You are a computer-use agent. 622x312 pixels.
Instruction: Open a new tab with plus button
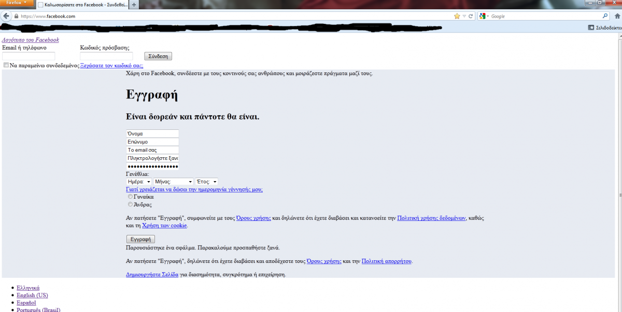coord(134,5)
